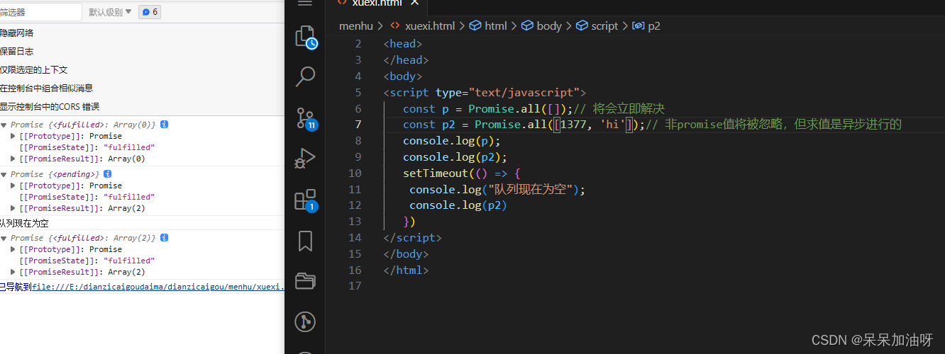Viewport: 945px width, 354px height.
Task: Click line number 17 in the gutter
Action: tap(355, 286)
